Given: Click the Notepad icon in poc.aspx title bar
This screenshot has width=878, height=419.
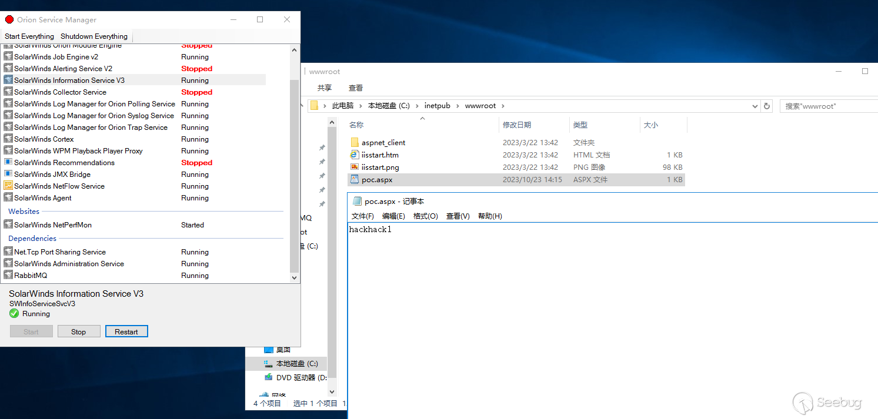Looking at the screenshot, I should tap(356, 201).
